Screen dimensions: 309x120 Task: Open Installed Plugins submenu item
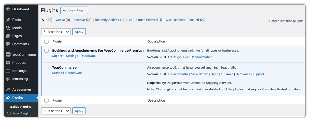click(19, 107)
